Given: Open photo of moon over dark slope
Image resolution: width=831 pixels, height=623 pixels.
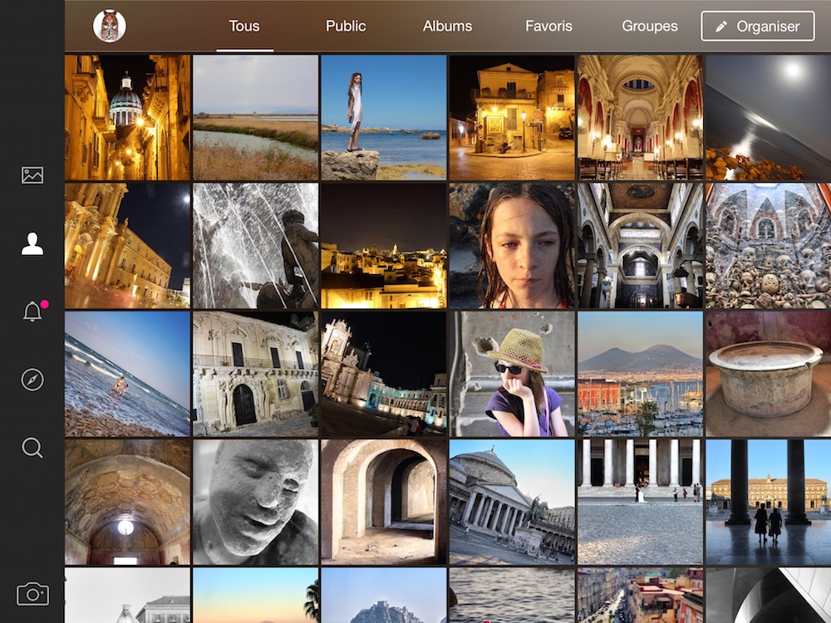Looking at the screenshot, I should 769,118.
